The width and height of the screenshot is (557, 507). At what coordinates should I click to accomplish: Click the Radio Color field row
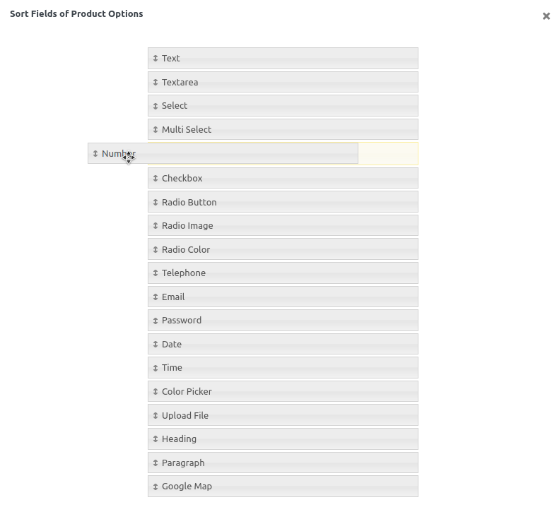tap(283, 250)
